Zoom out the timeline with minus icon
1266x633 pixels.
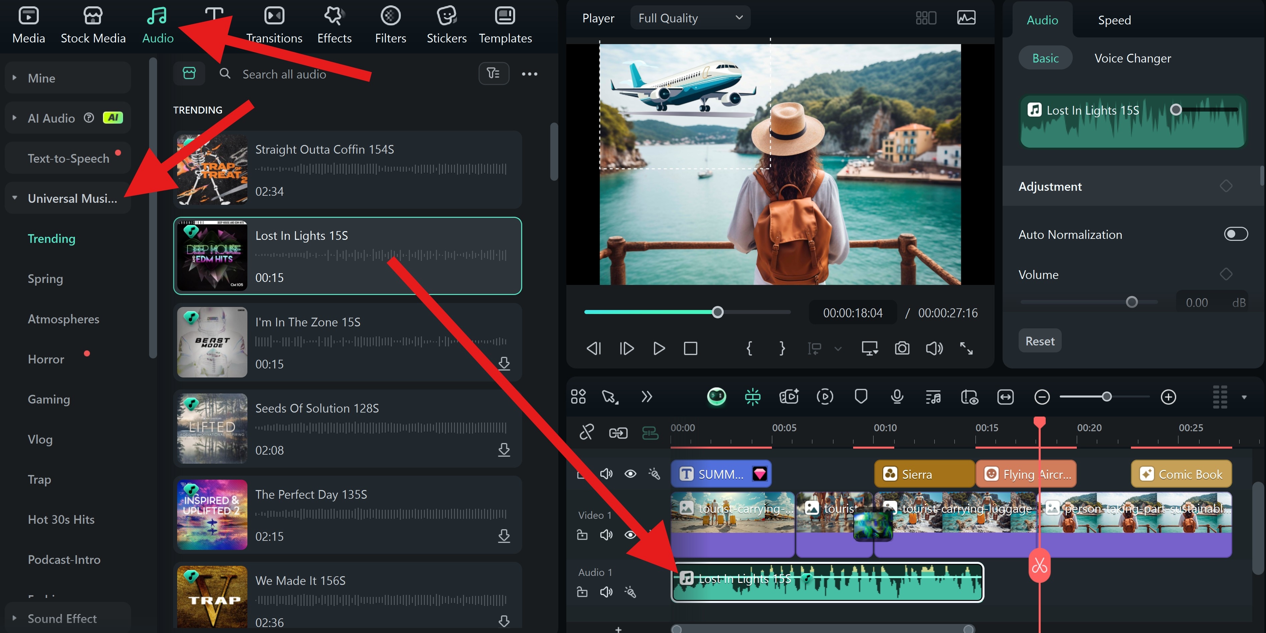point(1041,397)
